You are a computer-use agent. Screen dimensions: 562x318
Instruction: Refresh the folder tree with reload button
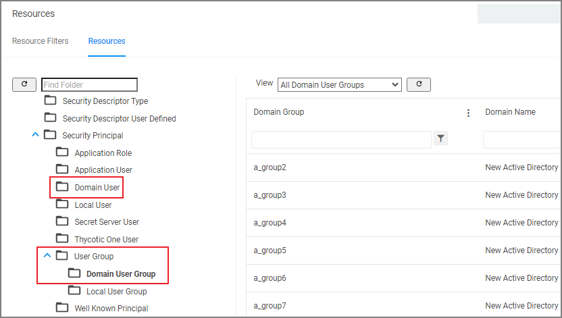point(24,84)
